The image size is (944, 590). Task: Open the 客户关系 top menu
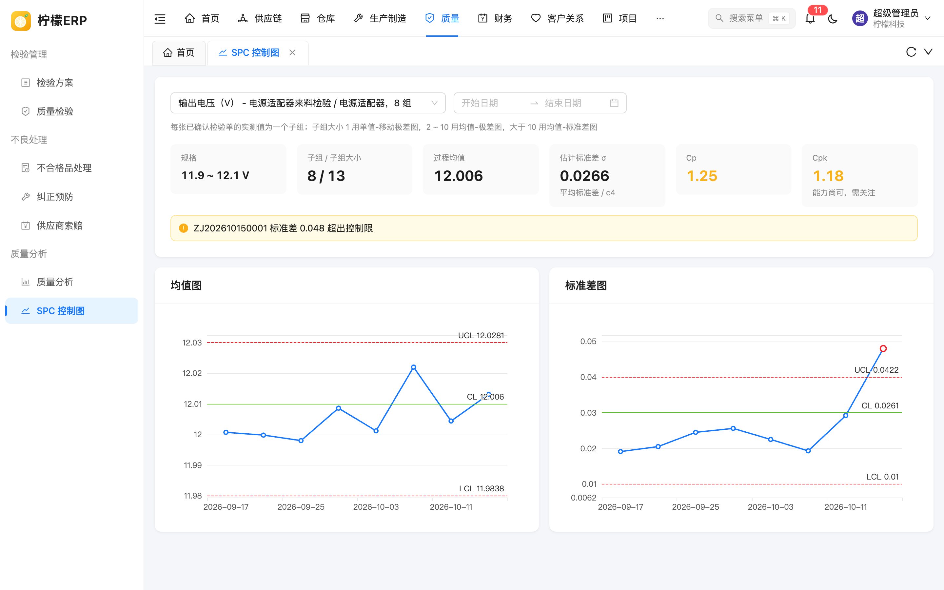point(557,18)
